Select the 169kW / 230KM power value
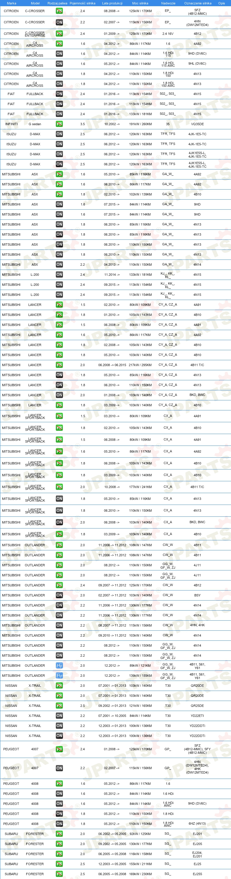 point(140,874)
